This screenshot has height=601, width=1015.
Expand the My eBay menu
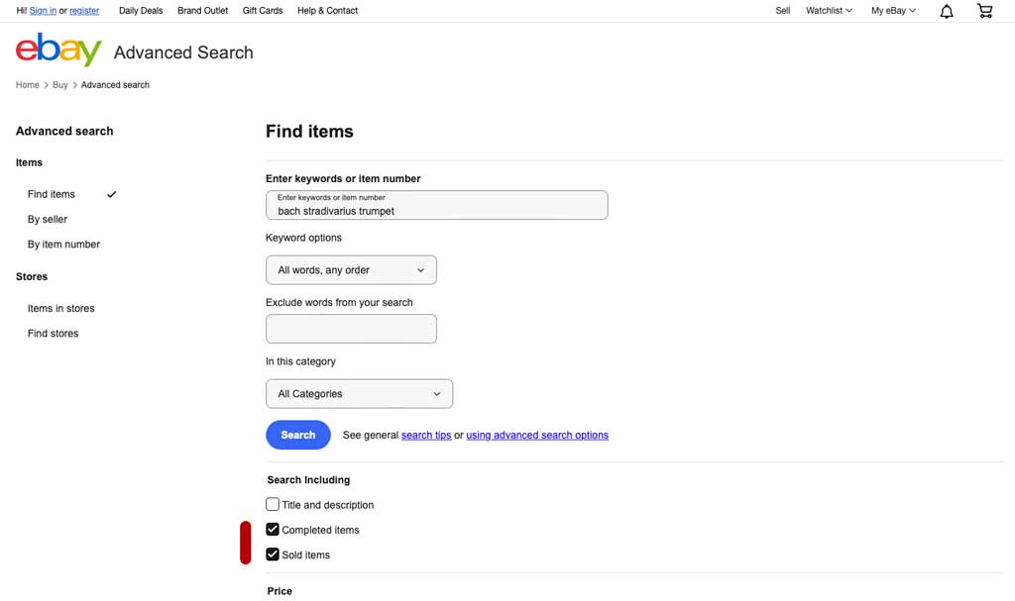(892, 11)
